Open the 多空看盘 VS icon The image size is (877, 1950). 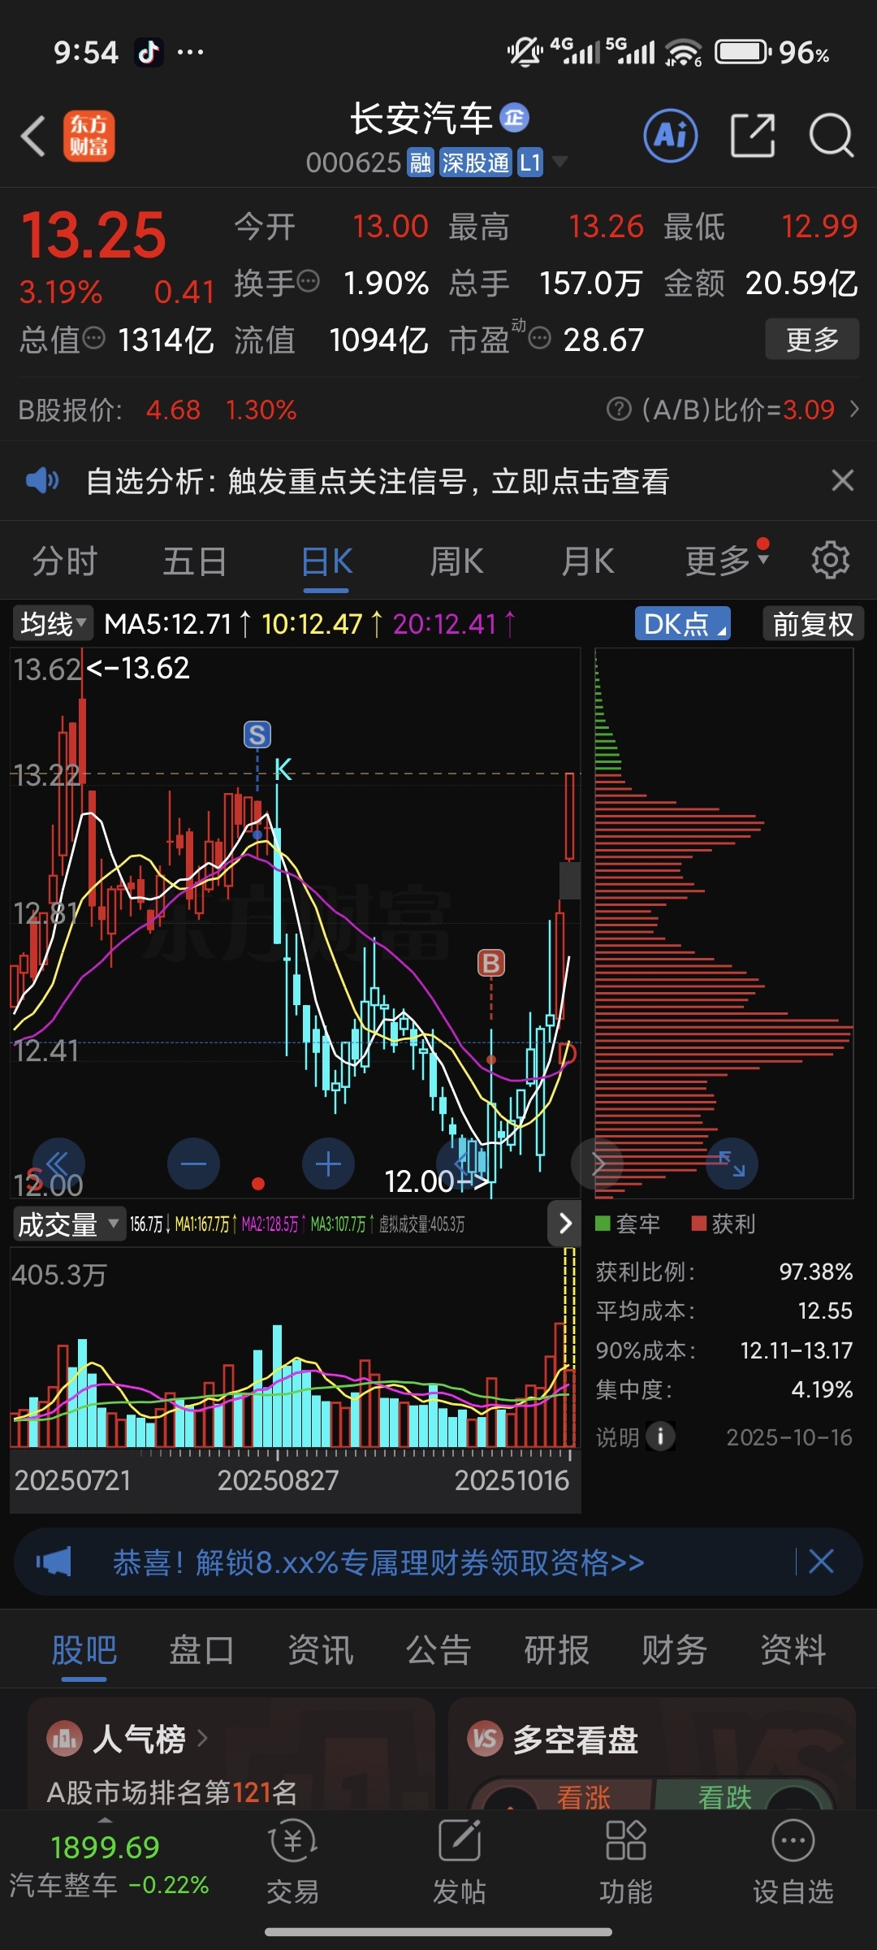485,1740
